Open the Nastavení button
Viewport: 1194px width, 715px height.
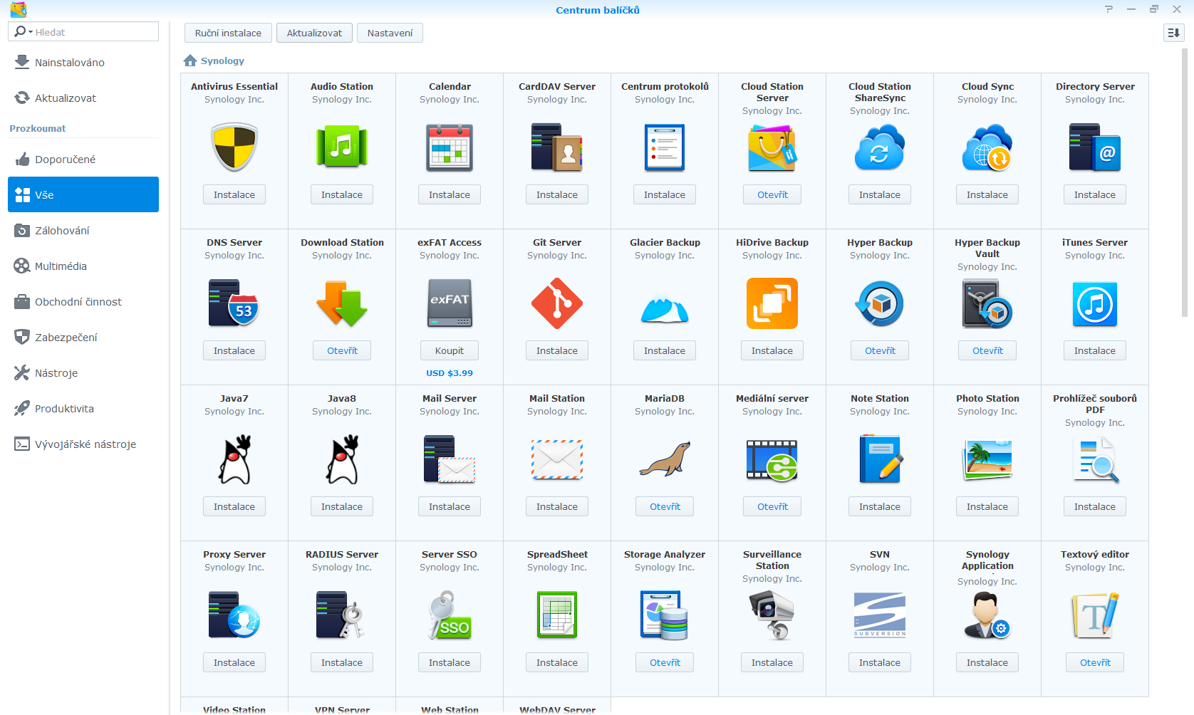point(390,33)
